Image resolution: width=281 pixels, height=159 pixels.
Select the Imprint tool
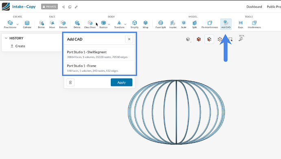coord(173,24)
